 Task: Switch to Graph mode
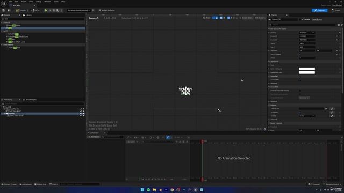click(x=336, y=10)
